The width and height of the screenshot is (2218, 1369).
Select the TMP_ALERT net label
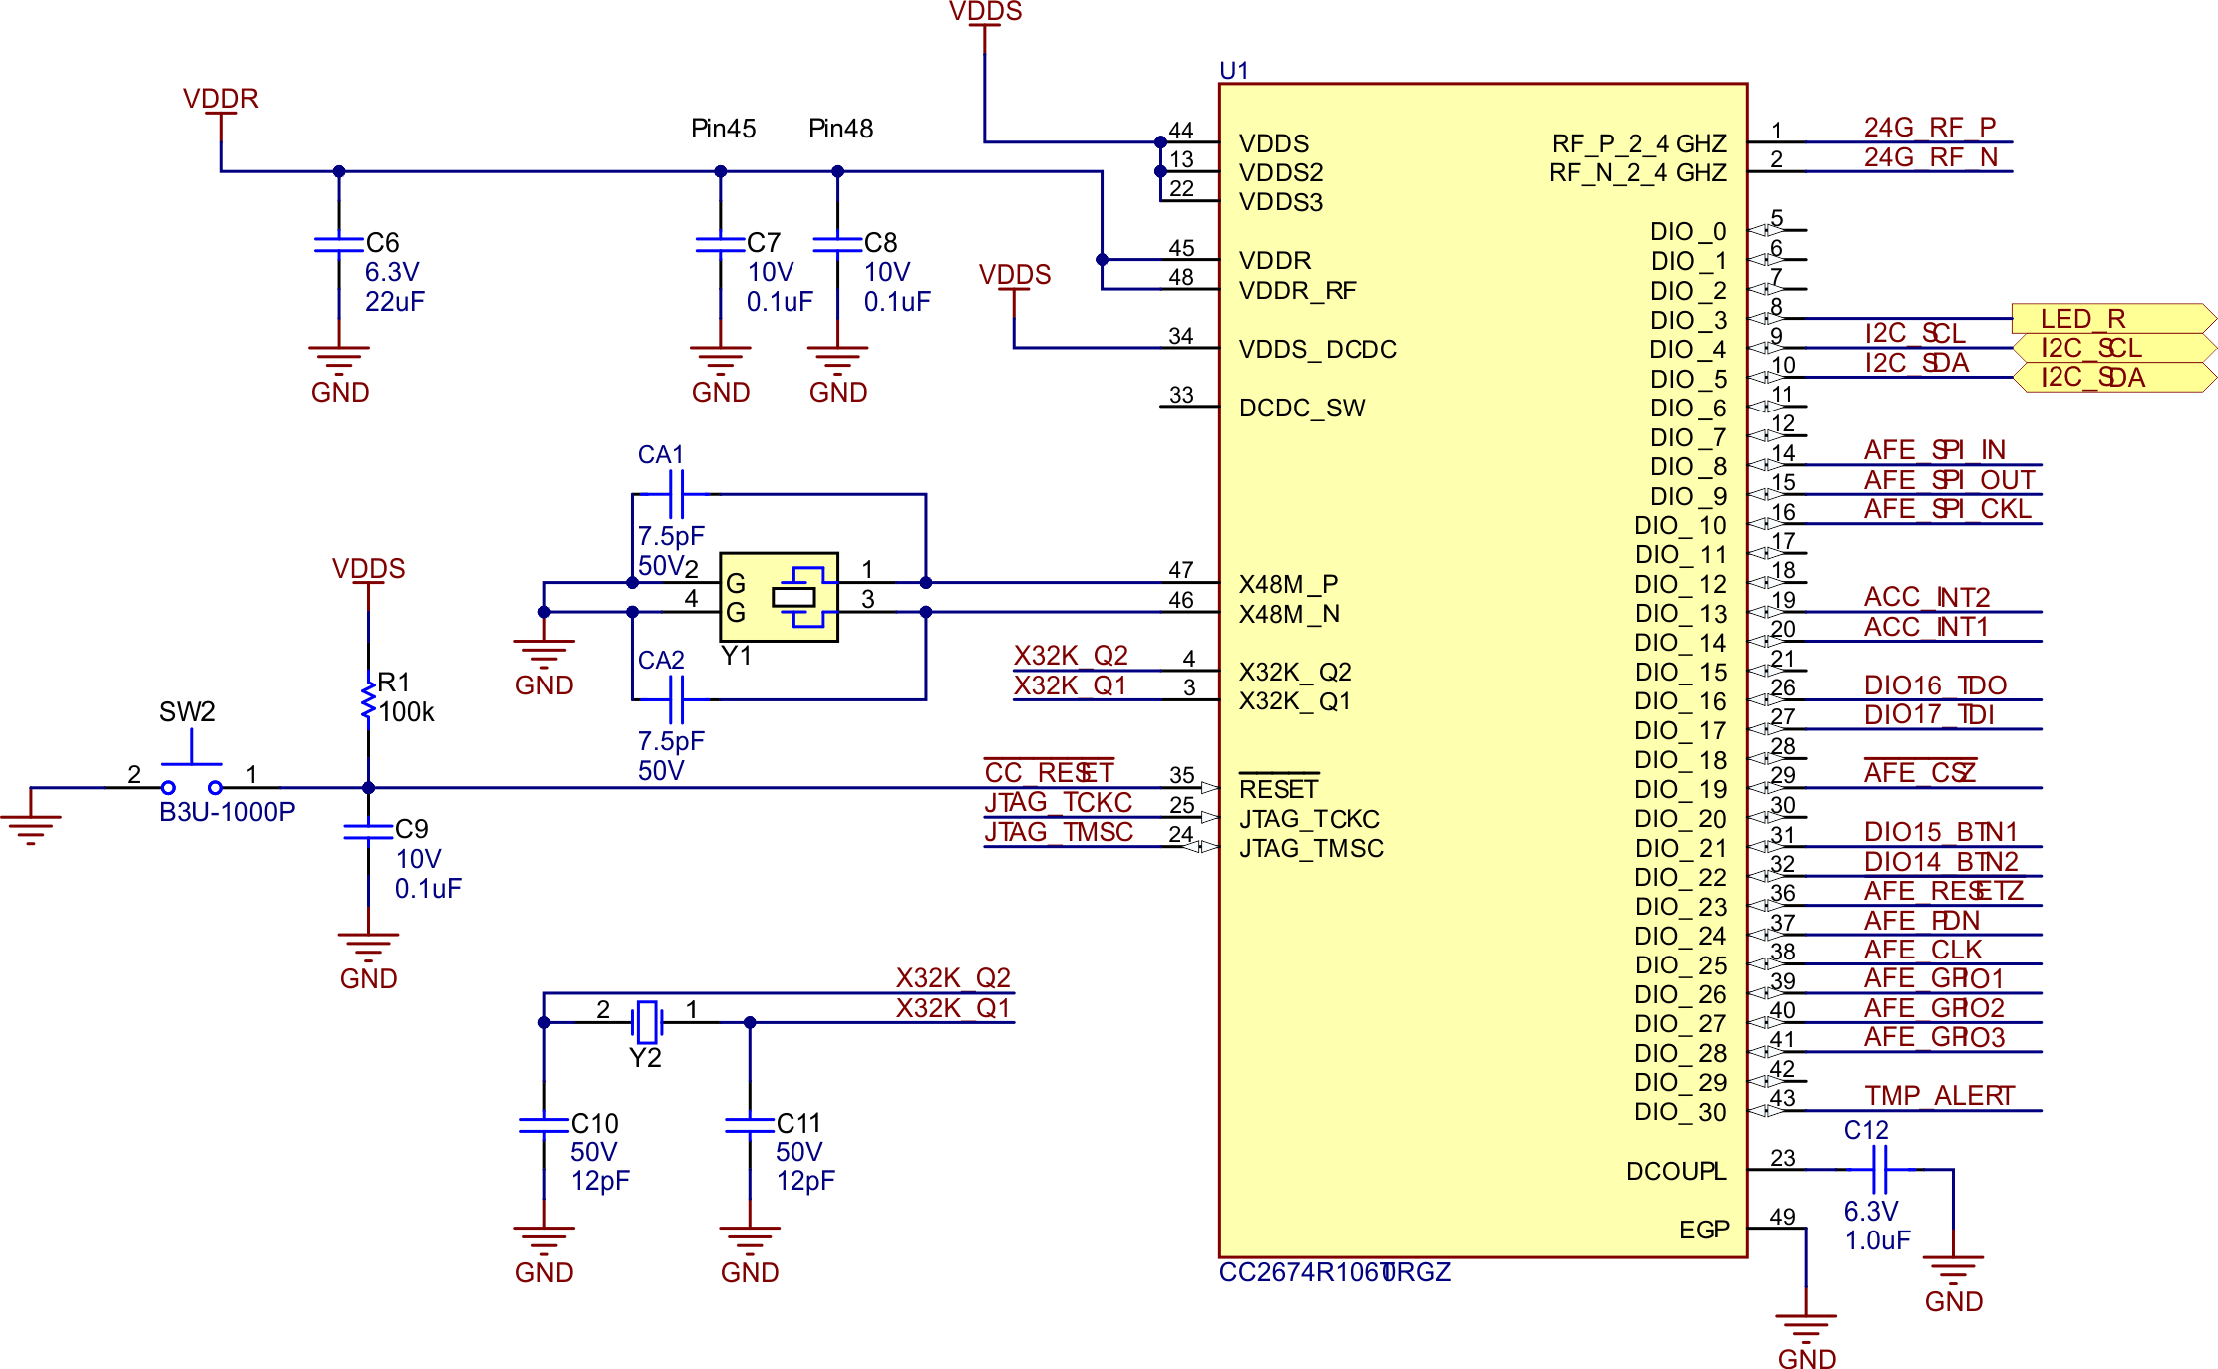(x=1938, y=1096)
